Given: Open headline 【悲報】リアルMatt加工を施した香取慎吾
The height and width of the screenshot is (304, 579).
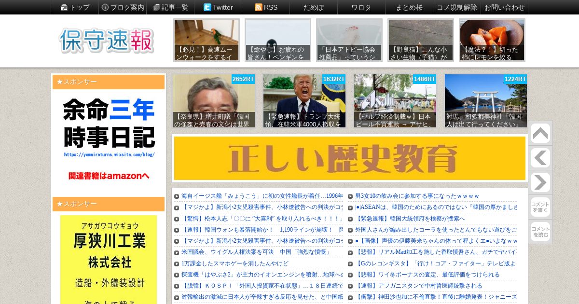Looking at the screenshot, I should coord(436,252).
